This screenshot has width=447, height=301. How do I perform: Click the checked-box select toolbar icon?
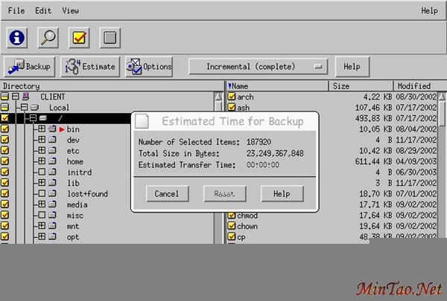[x=79, y=38]
